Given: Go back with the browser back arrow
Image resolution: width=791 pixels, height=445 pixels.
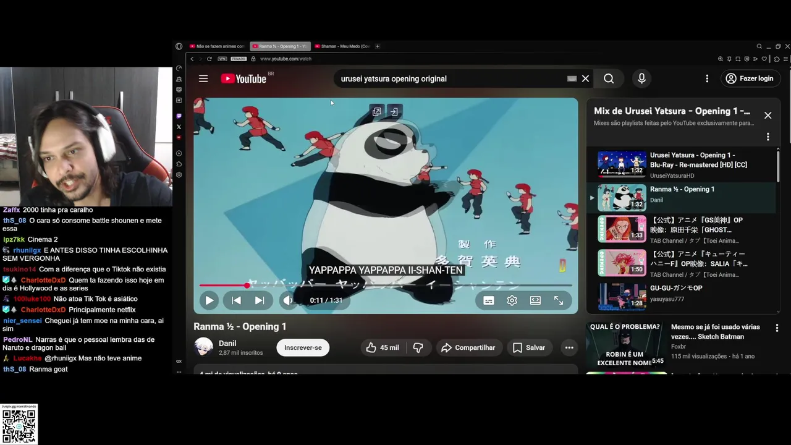Looking at the screenshot, I should tap(192, 59).
